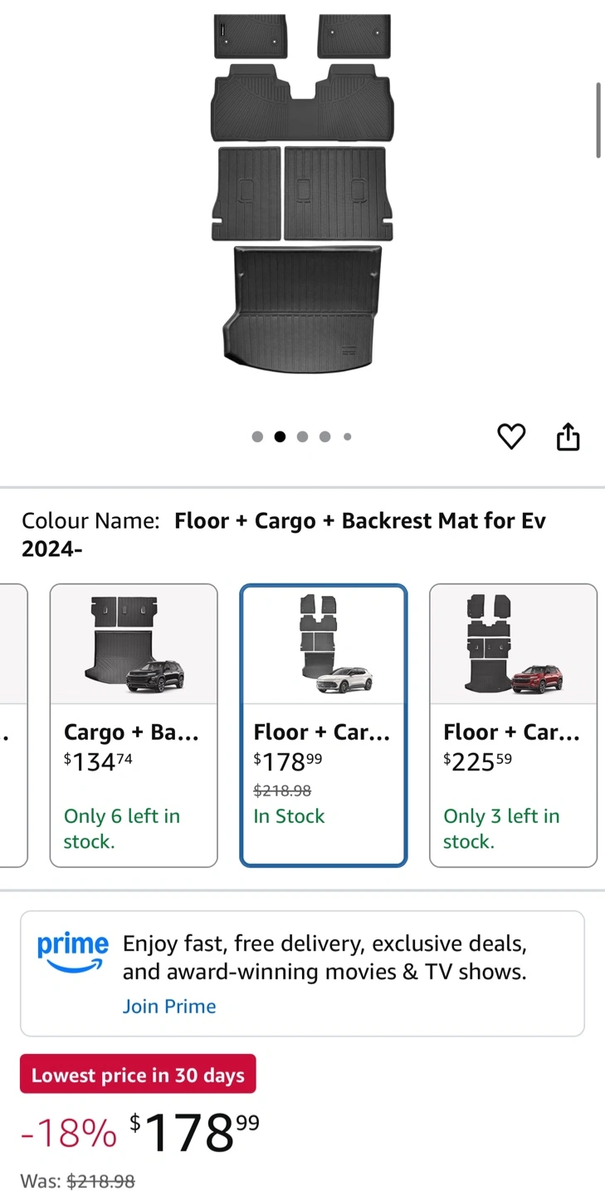
Task: Select the Floor + Cargo $225.59 option
Action: [513, 725]
